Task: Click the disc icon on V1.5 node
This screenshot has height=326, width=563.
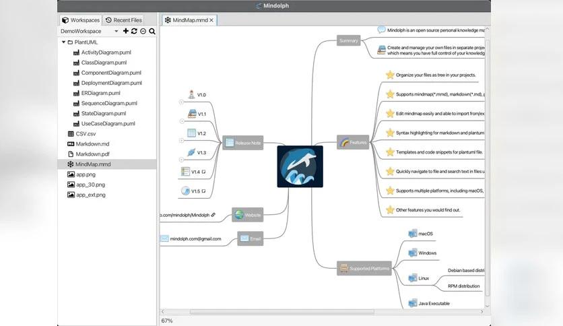Action: 185,191
